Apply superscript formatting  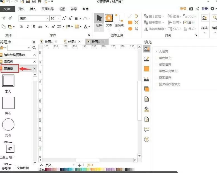point(53,27)
